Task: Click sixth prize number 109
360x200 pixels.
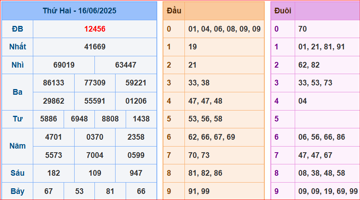Action: click(x=95, y=173)
